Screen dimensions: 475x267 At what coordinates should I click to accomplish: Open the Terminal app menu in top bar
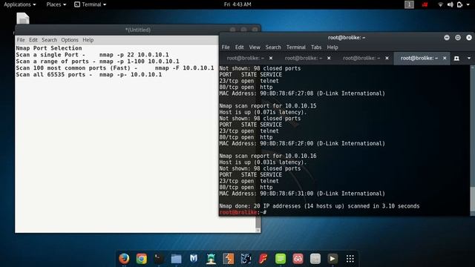[x=91, y=4]
